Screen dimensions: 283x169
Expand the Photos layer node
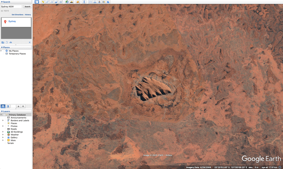click(3, 126)
